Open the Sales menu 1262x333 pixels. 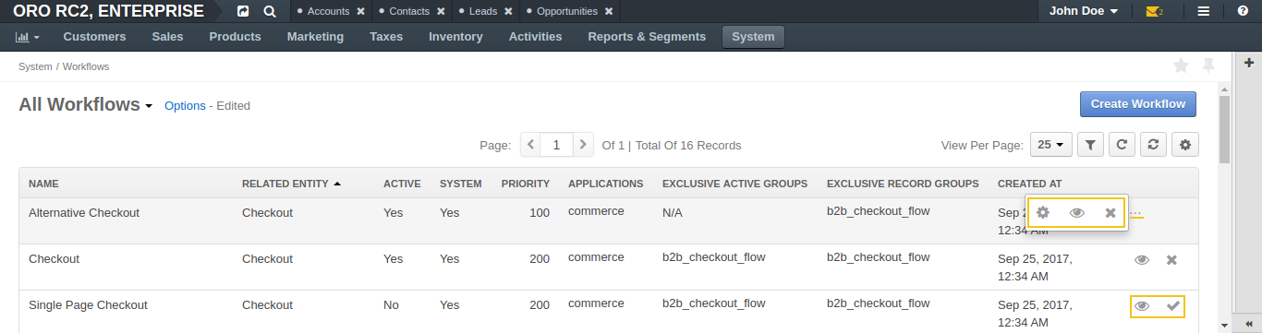[x=167, y=37]
